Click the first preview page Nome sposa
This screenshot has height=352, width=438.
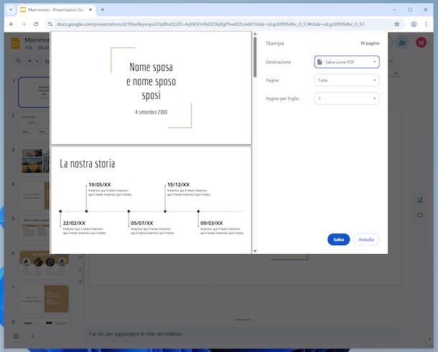tap(151, 88)
